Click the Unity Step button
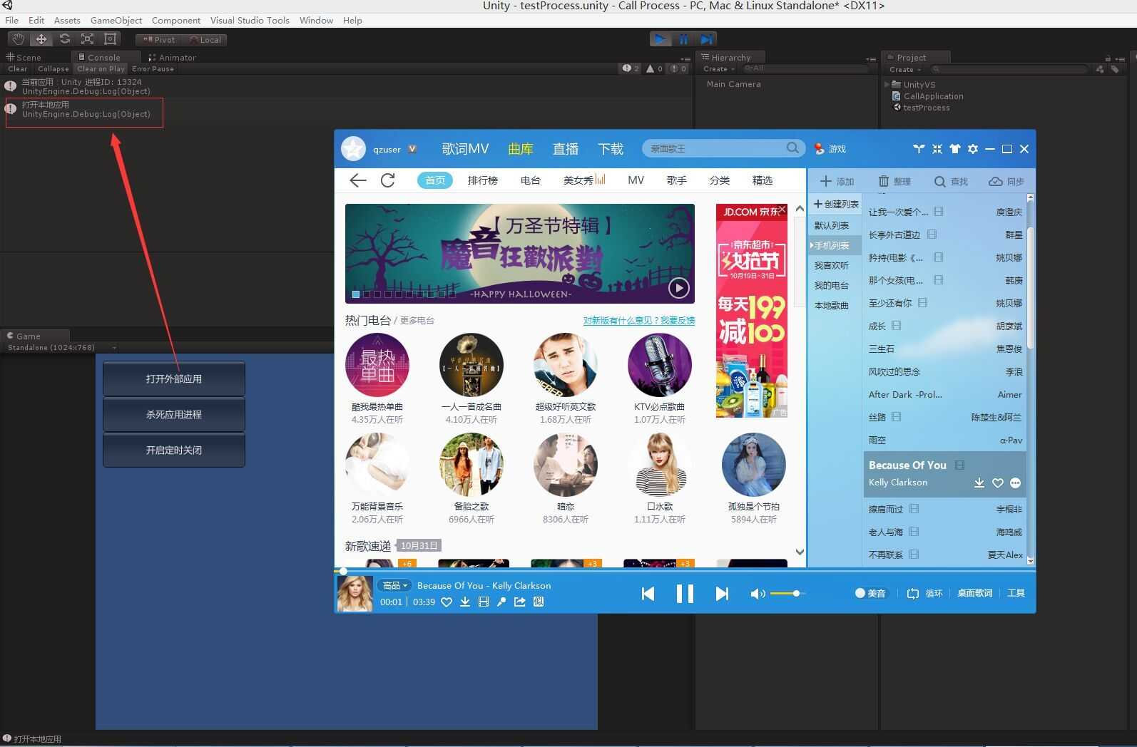The width and height of the screenshot is (1137, 747). click(x=705, y=39)
